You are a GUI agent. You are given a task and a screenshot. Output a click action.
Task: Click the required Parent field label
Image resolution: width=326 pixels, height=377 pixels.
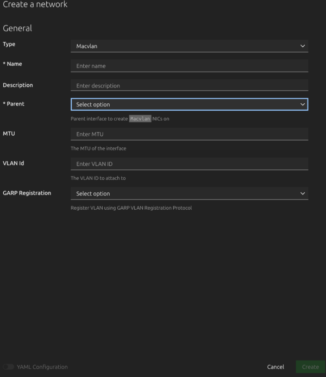point(14,104)
